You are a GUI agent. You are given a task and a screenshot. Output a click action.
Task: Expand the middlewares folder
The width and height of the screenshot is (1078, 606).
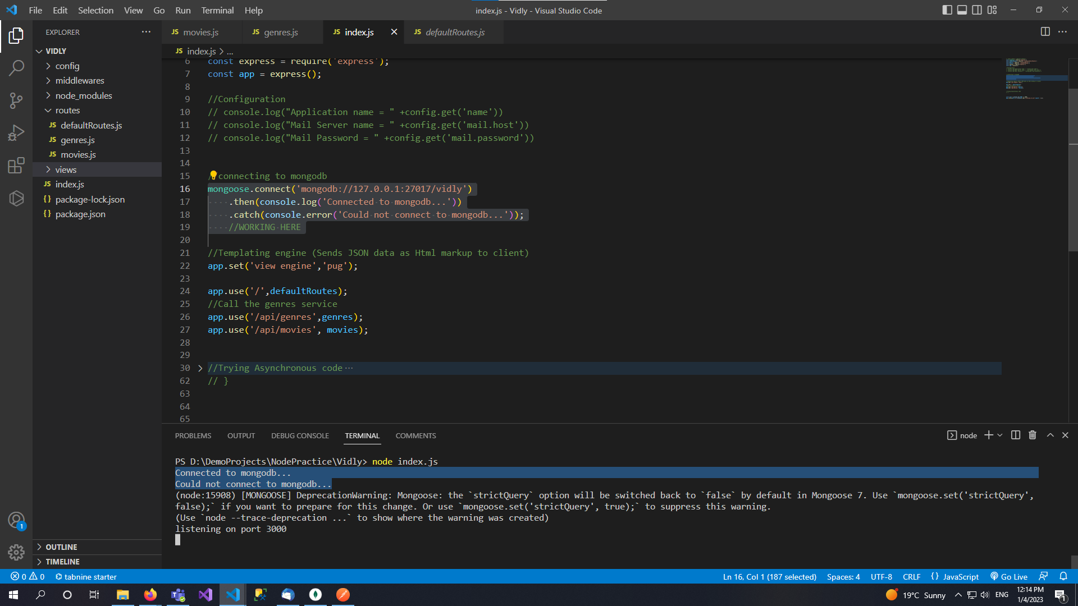(x=97, y=81)
